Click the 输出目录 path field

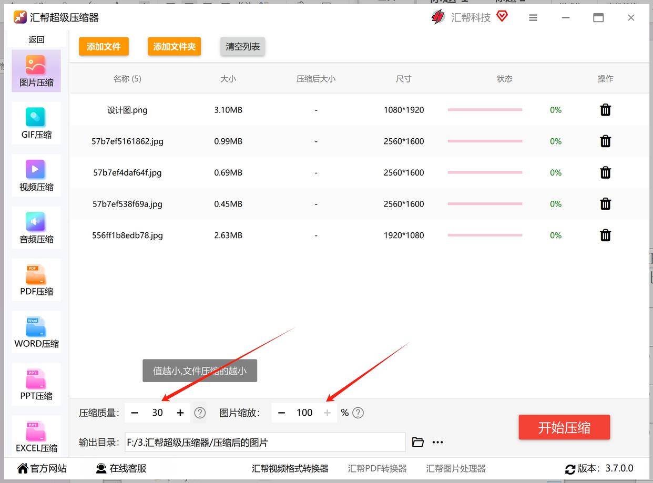click(265, 442)
